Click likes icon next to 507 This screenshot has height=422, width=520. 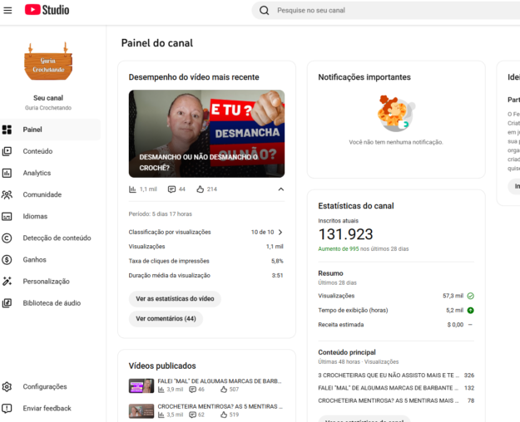pyautogui.click(x=224, y=390)
